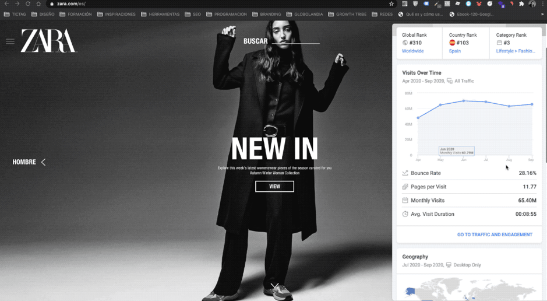Click the May data point on chart
The image size is (547, 301).
tap(440, 105)
